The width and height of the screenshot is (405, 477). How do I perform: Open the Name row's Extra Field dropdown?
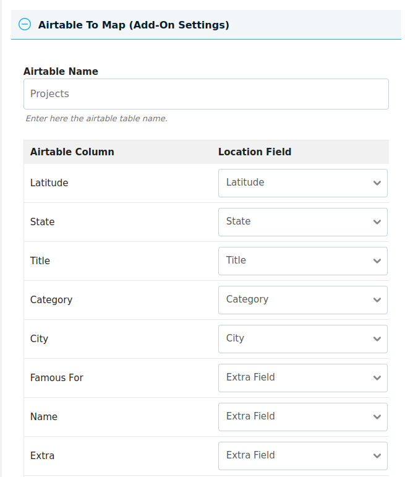[303, 417]
